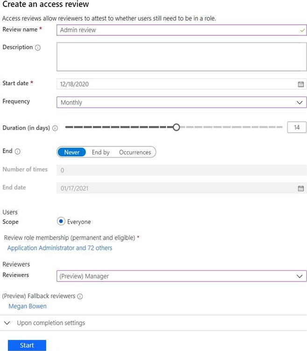Switch end setting to Occurrences
The height and width of the screenshot is (351, 307).
click(135, 152)
